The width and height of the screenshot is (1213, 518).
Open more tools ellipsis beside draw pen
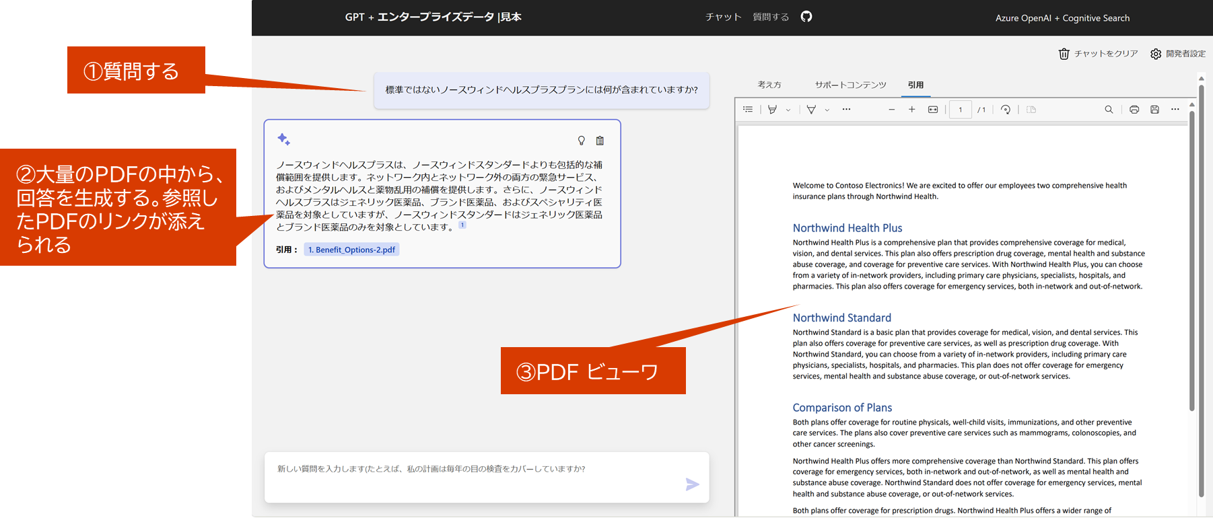pyautogui.click(x=846, y=109)
